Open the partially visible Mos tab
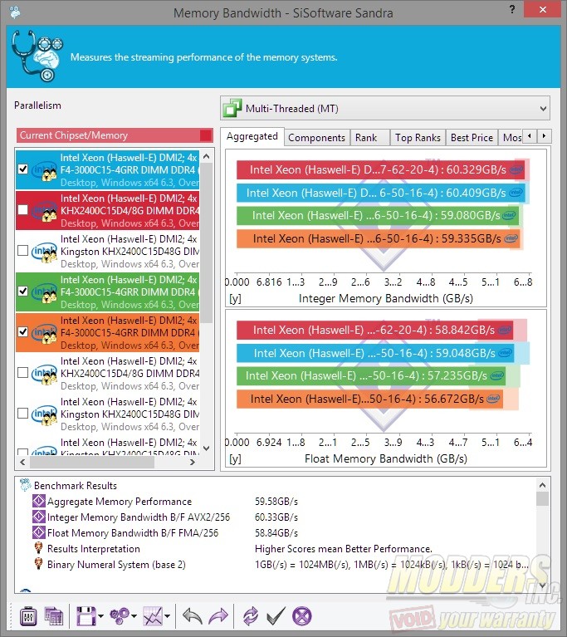The image size is (567, 637). (x=511, y=138)
